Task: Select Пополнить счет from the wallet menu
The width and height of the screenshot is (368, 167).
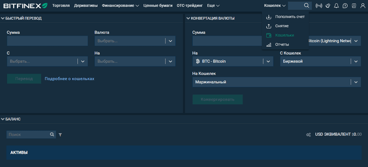Action: [x=285, y=17]
